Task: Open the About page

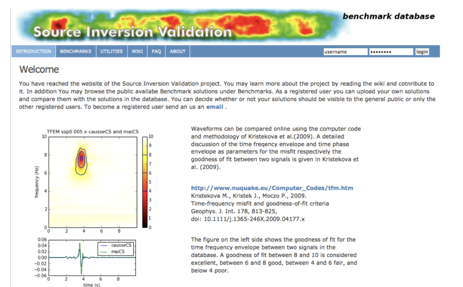Action: click(x=178, y=51)
